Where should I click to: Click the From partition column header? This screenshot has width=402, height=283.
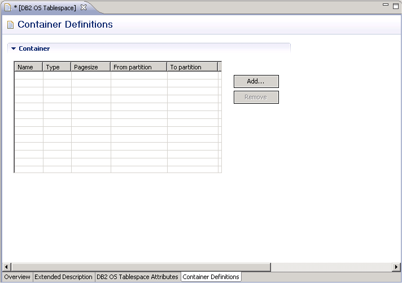click(x=139, y=67)
